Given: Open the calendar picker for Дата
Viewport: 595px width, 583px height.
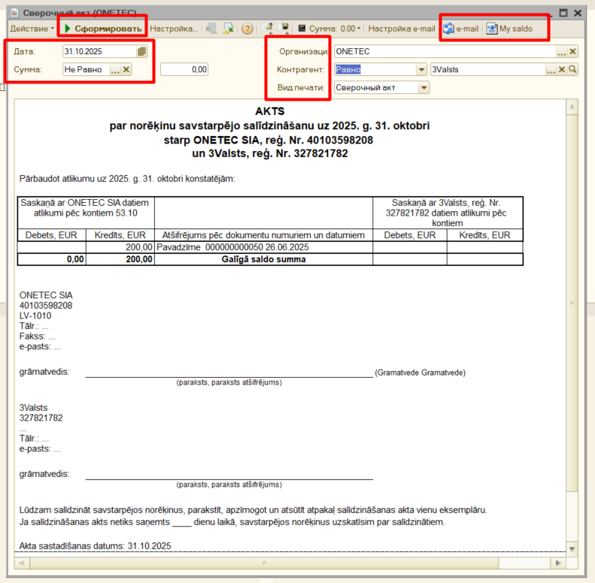Looking at the screenshot, I should coord(141,52).
